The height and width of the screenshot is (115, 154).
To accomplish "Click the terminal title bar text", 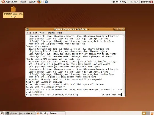I will coord(71,29).
